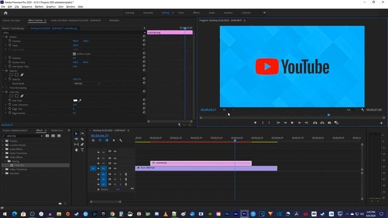Screen dimensions: 388x218
Task: Toggle Uniform Scale checkbox
Action: (x=74, y=54)
